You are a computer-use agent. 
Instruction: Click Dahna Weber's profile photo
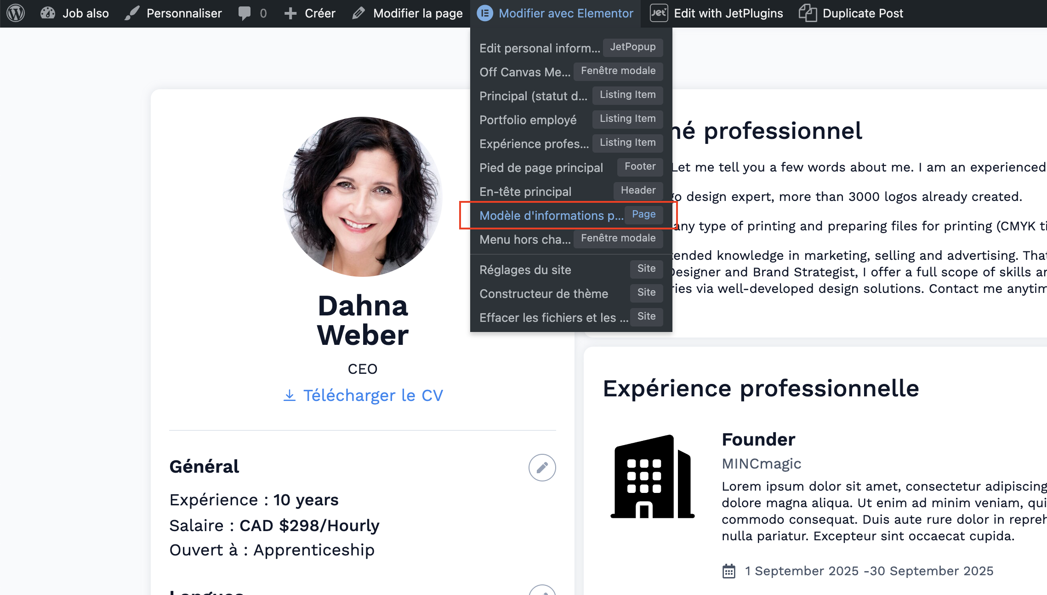[362, 197]
